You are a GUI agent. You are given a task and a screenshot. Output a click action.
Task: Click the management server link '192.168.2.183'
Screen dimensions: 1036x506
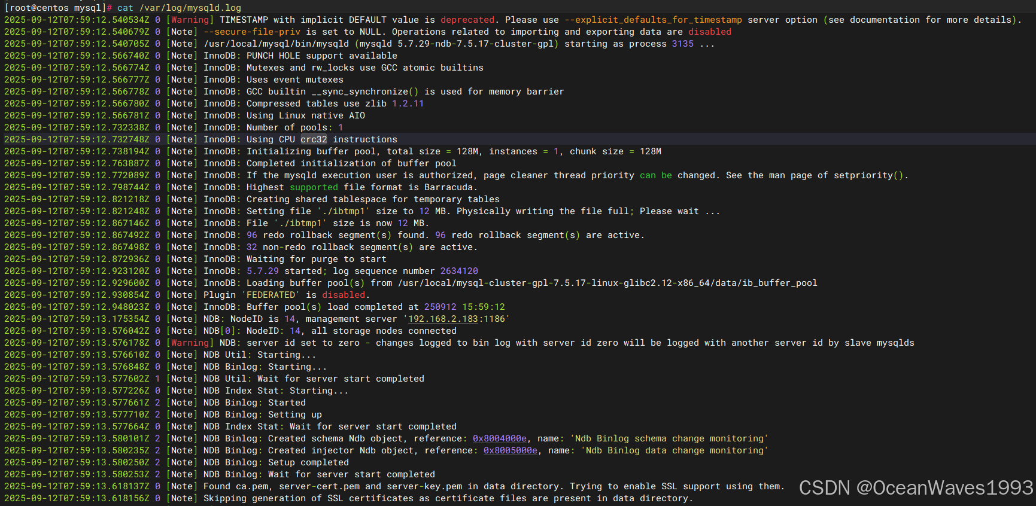(443, 319)
